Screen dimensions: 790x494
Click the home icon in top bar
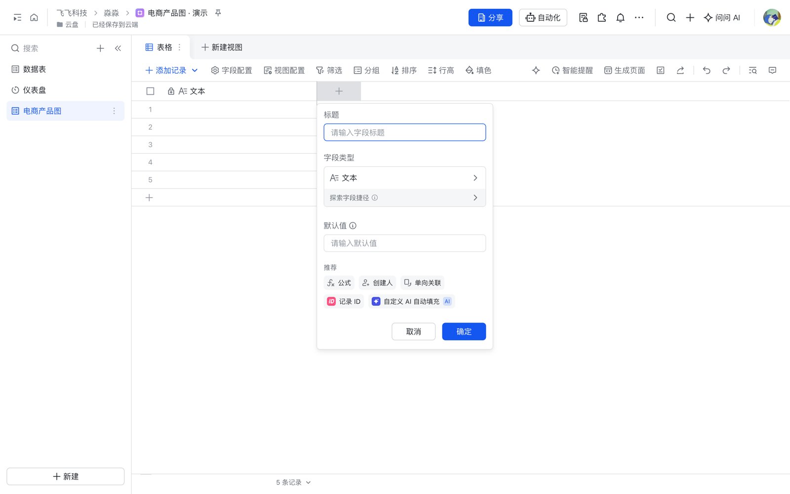[x=34, y=17]
